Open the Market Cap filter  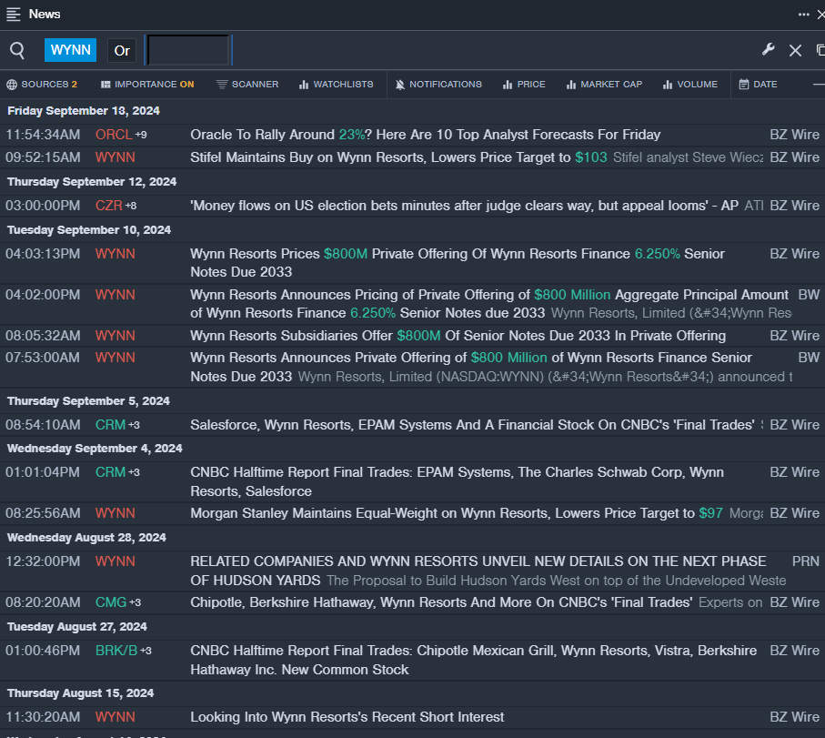coord(604,85)
